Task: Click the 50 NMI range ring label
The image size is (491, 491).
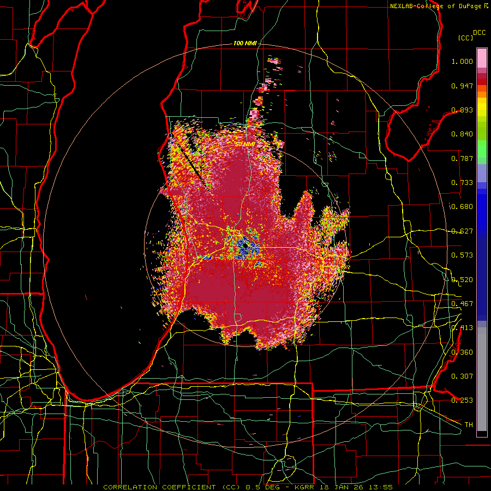Action: click(245, 144)
